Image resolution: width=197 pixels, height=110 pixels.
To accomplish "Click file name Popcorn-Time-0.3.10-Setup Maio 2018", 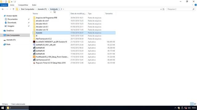I will tap(50, 63).
